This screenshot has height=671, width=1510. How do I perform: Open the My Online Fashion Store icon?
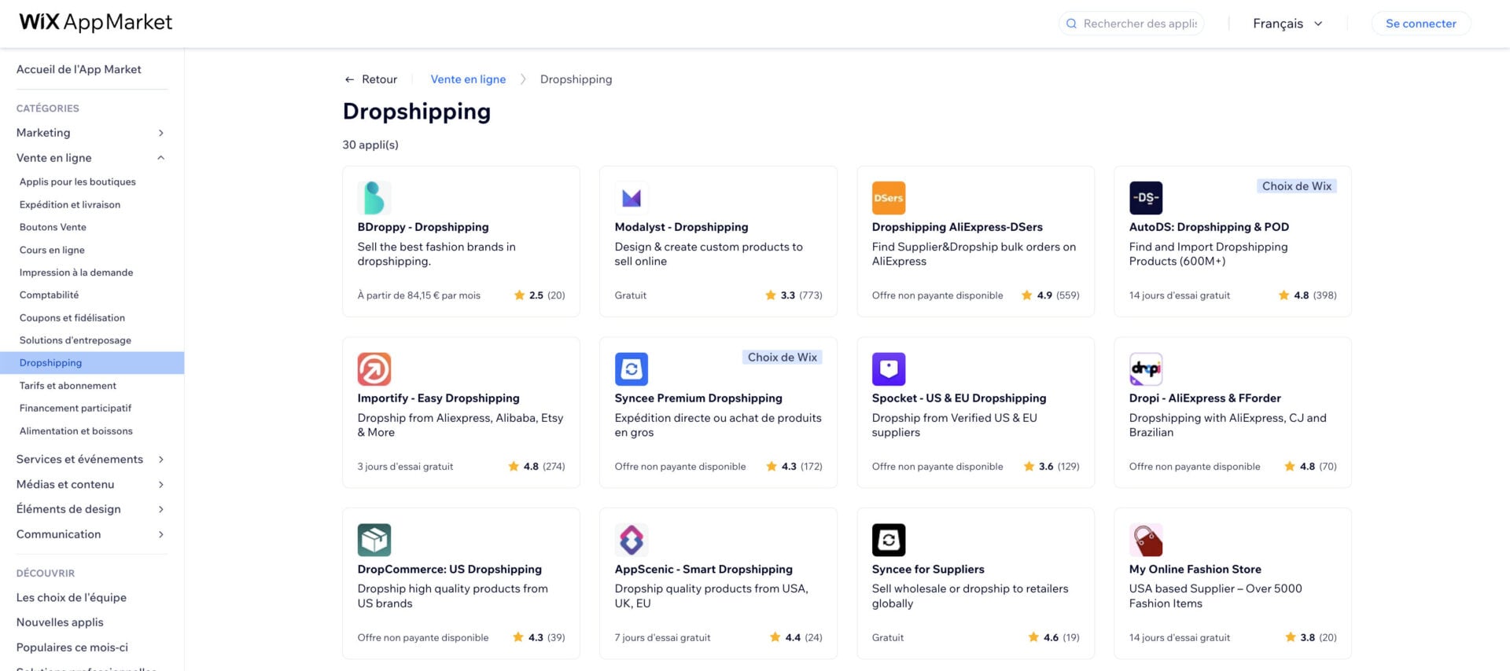pyautogui.click(x=1146, y=540)
